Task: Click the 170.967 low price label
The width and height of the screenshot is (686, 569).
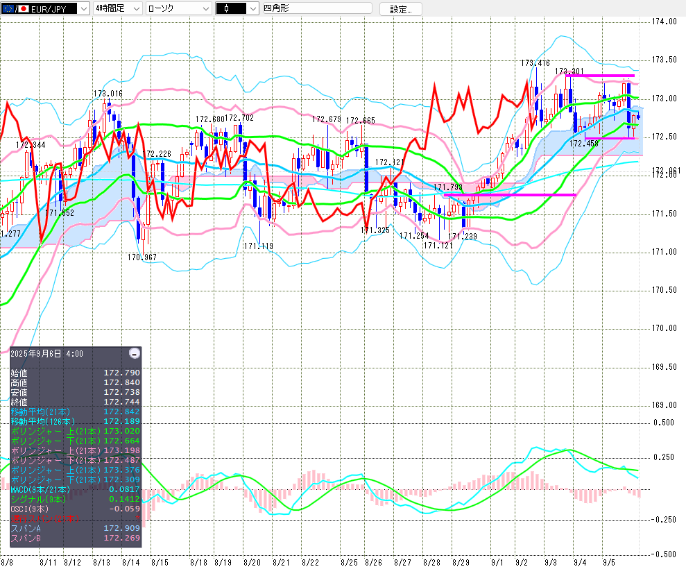Action: (142, 257)
